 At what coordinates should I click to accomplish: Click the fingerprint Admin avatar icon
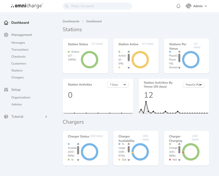pos(188,6)
